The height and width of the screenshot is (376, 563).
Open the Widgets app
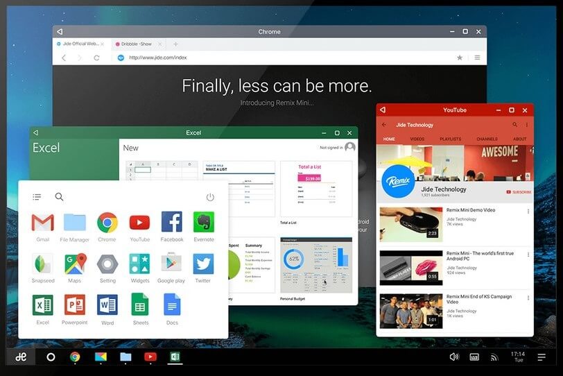[139, 264]
